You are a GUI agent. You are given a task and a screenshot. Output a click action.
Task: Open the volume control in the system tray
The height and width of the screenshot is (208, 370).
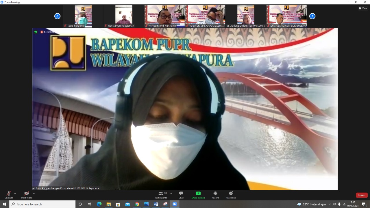[334, 204]
